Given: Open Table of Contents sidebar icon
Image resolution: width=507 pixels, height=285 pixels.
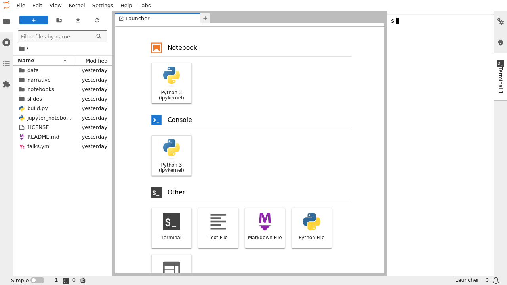Looking at the screenshot, I should click(x=6, y=63).
